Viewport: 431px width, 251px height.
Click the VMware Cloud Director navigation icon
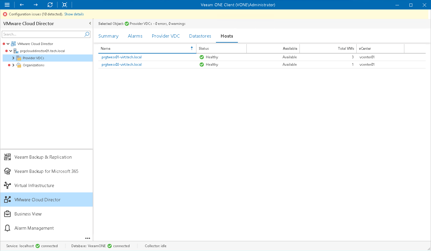[7, 200]
